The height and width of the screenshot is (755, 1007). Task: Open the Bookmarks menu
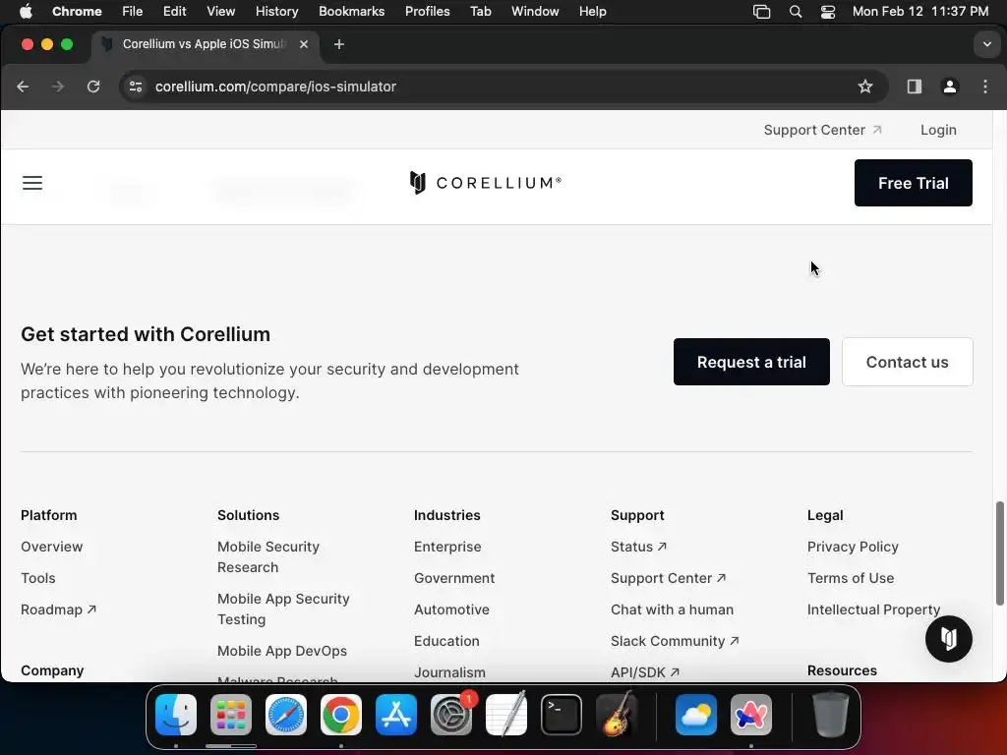click(x=351, y=12)
